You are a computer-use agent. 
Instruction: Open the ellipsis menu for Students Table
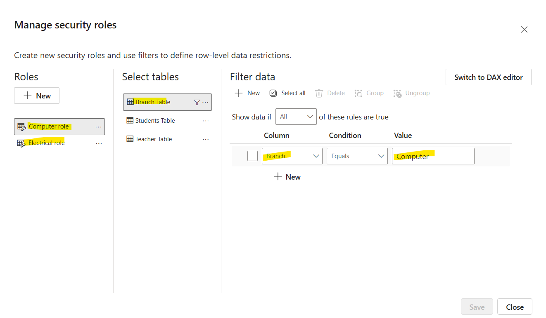point(206,120)
